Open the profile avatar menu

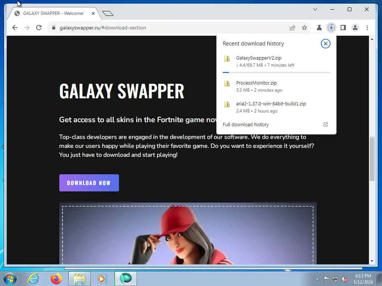click(355, 28)
